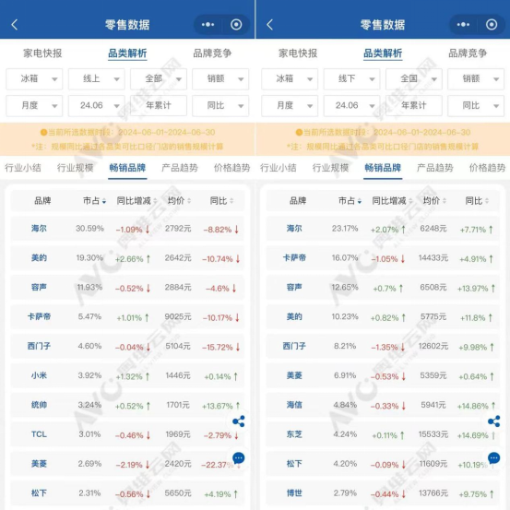This screenshot has width=510, height=510.
Task: Open 产品趋势 sub-tab in right panel
Action: (x=435, y=168)
